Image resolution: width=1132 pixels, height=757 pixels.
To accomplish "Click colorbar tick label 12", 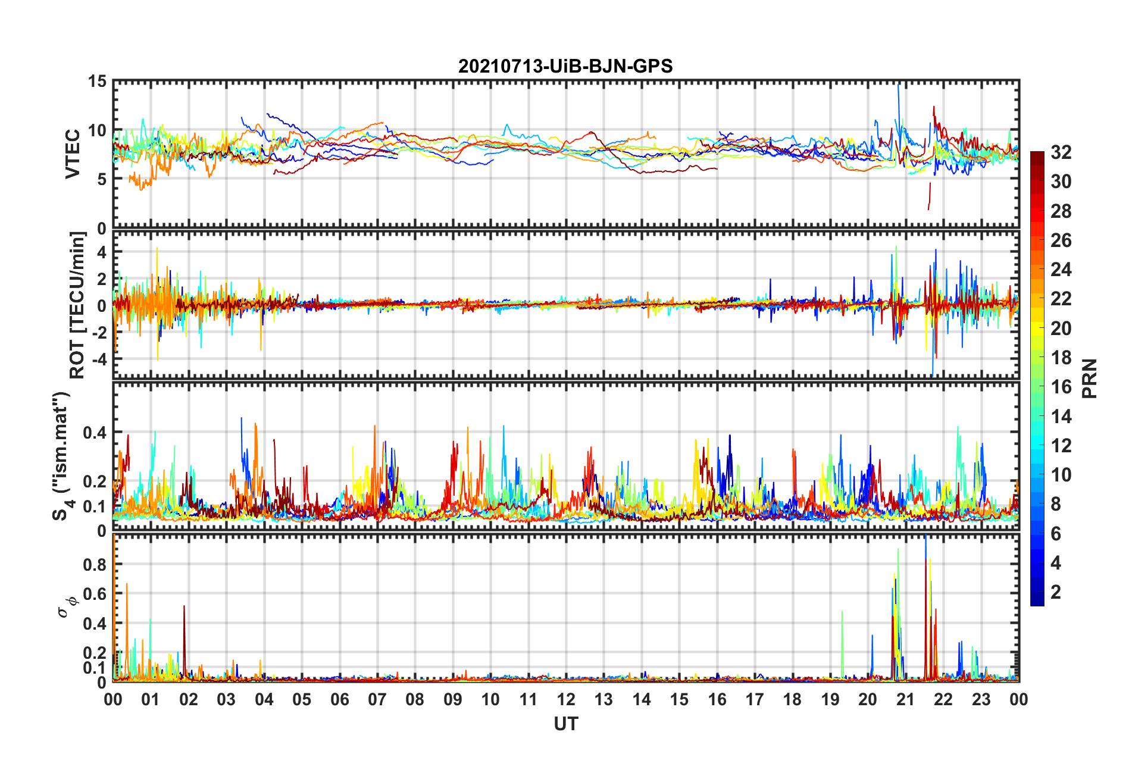I will [x=1061, y=446].
